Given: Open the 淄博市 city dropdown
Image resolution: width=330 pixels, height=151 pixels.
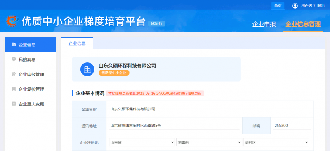Looking at the screenshot, I should coord(209,142).
